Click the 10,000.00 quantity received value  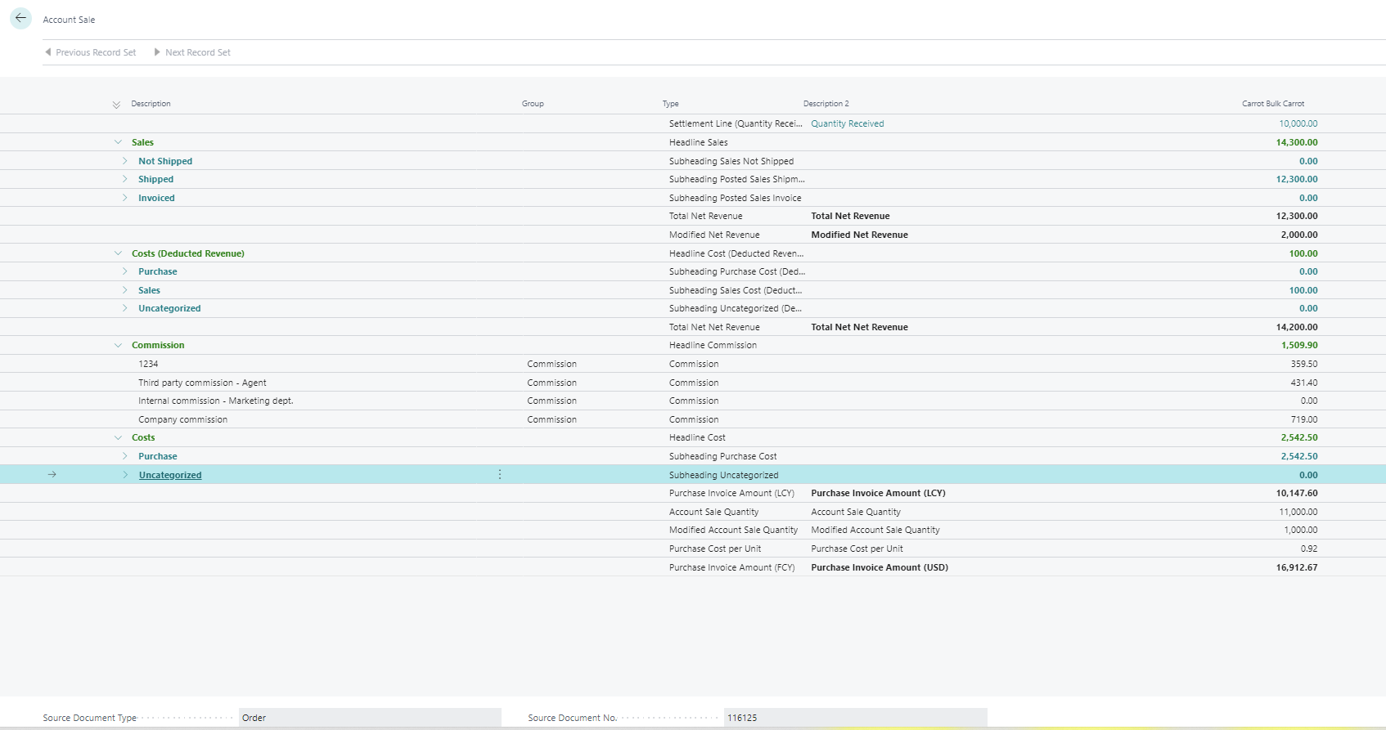pyautogui.click(x=1298, y=124)
